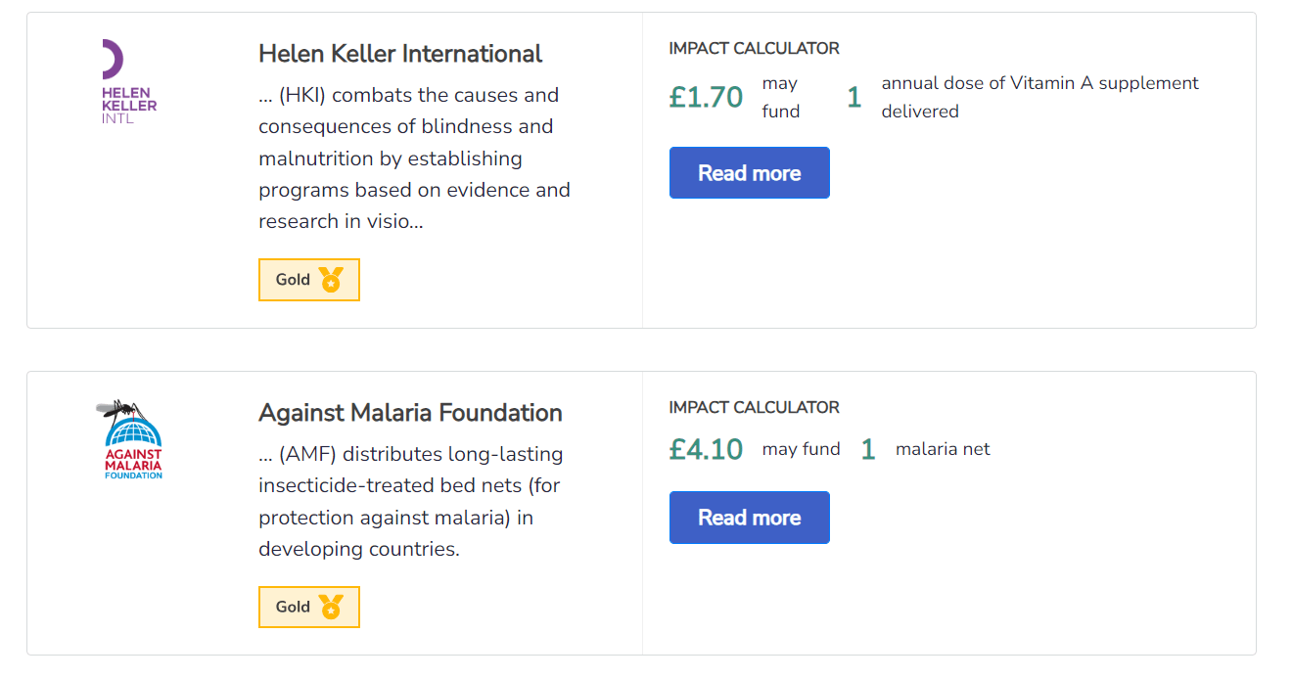Viewport: 1292px width, 679px height.
Task: Click the gold medal icon on Against Malaria card
Action: pos(331,608)
